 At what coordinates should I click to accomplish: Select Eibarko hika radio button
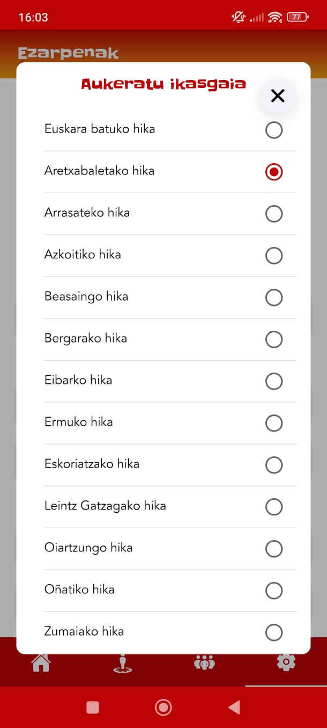[x=274, y=381]
